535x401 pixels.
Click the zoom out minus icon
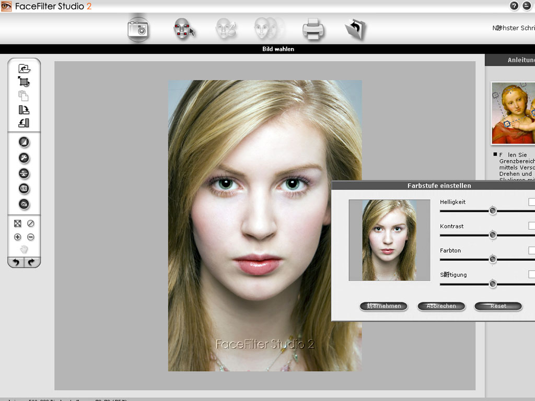tap(31, 237)
